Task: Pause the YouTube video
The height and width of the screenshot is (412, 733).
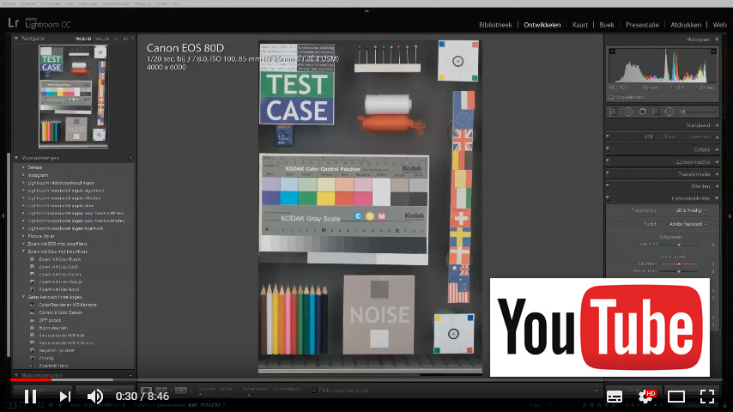Action: (x=30, y=397)
